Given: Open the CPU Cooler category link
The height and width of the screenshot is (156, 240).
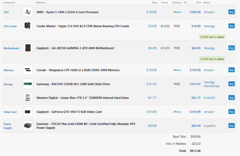Looking at the screenshot, I should point(10,26).
